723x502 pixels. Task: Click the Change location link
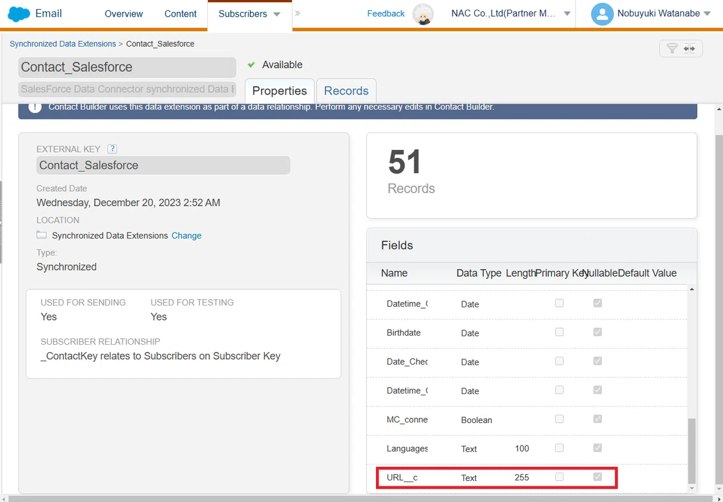[186, 236]
